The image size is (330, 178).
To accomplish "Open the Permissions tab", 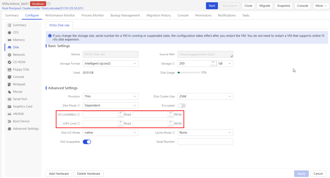I will pyautogui.click(x=203, y=15).
